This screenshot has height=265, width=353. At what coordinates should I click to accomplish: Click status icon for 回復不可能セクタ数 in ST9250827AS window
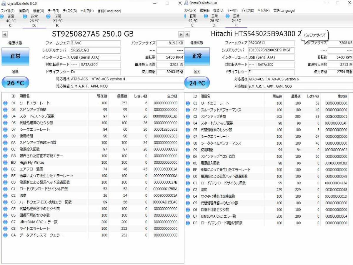pos(5,215)
